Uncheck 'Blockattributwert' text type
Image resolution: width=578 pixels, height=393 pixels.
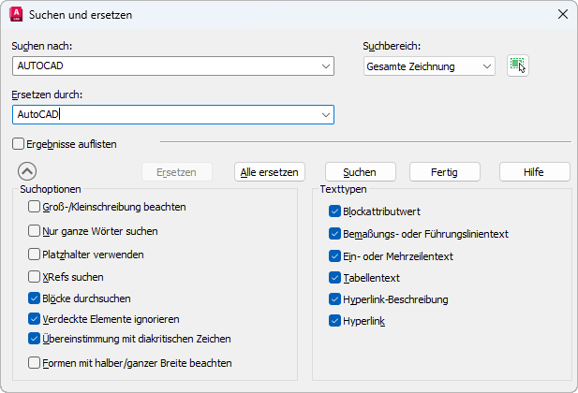[x=335, y=211]
